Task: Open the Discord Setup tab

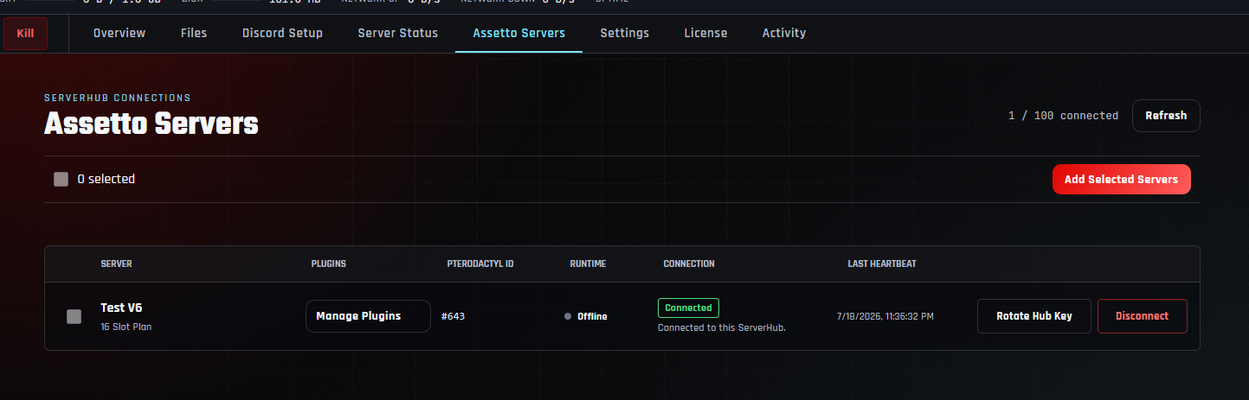Action: [282, 34]
